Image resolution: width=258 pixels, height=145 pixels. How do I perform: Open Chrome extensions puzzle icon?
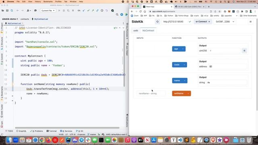coord(242,12)
